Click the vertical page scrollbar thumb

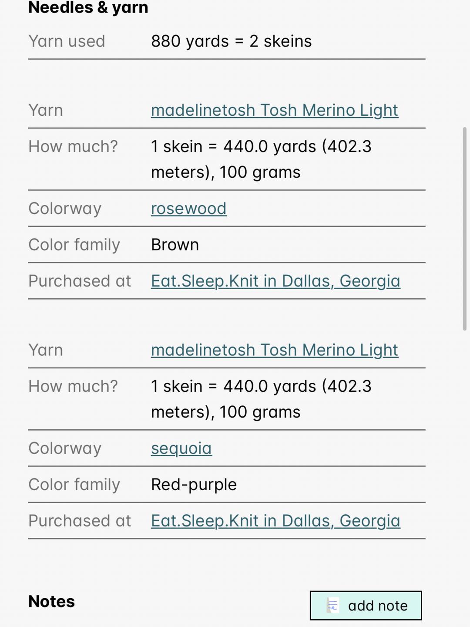point(465,229)
